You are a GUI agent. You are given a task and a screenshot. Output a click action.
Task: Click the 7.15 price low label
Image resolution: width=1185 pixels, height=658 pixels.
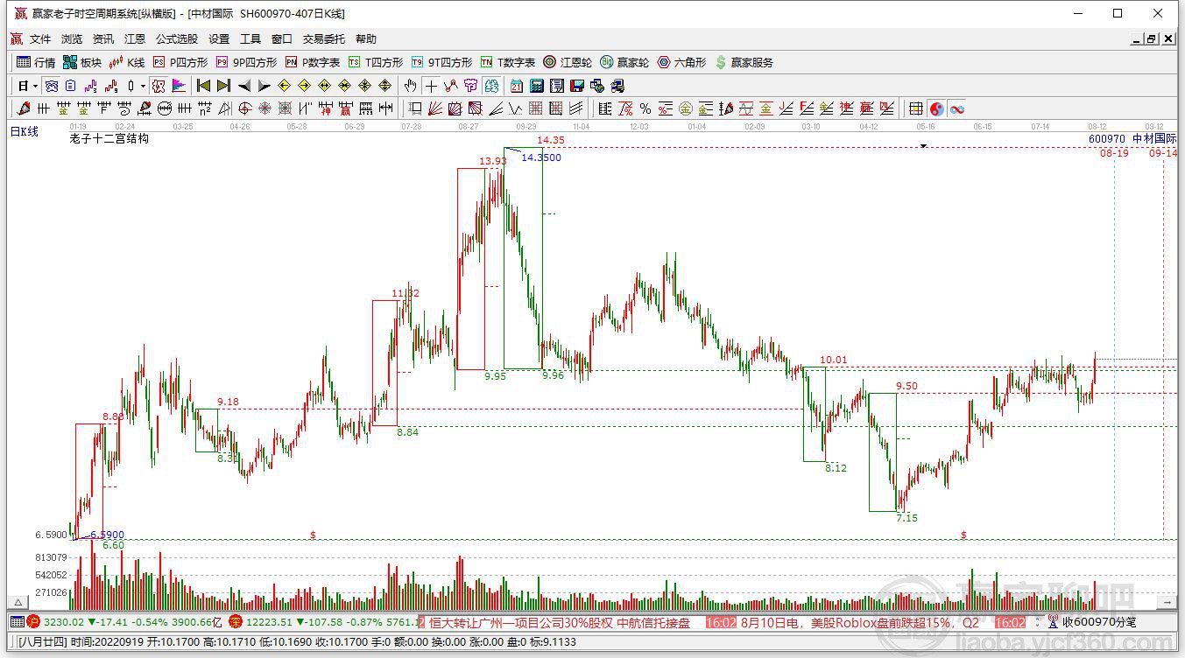[906, 518]
